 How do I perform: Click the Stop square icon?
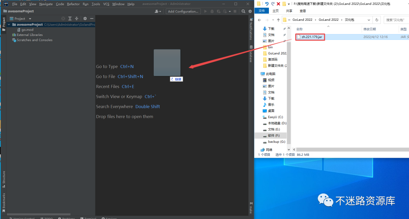pyautogui.click(x=235, y=11)
